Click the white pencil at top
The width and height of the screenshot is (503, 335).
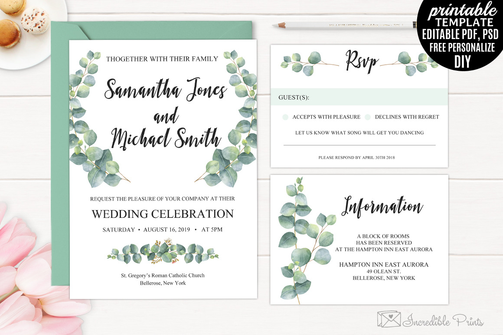tap(343, 24)
